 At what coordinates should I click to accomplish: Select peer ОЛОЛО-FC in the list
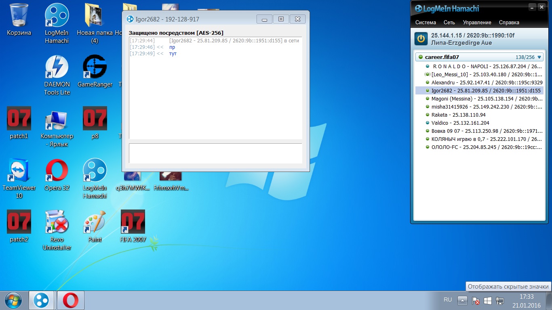pos(479,147)
